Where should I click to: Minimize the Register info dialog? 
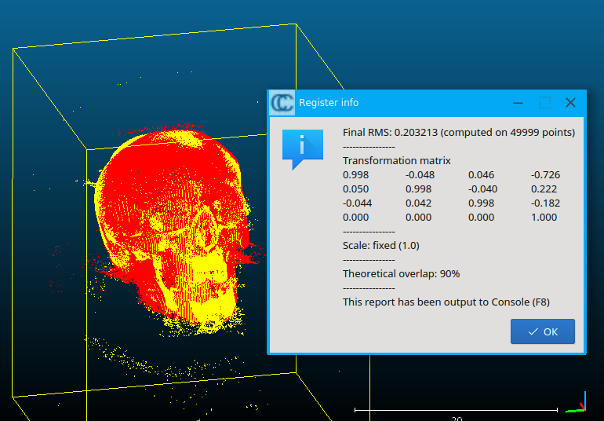[518, 103]
